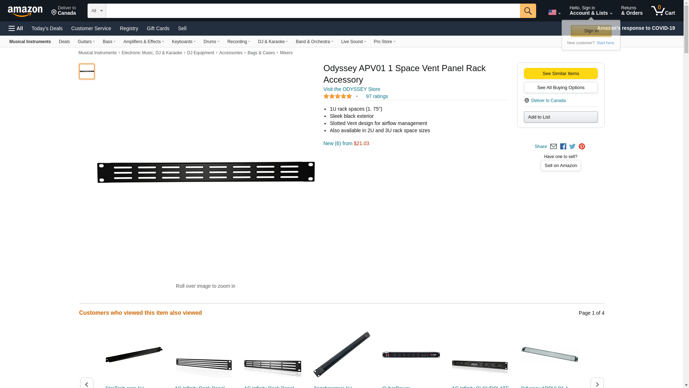
Task: Click the magnifying glass search button
Action: pyautogui.click(x=528, y=11)
